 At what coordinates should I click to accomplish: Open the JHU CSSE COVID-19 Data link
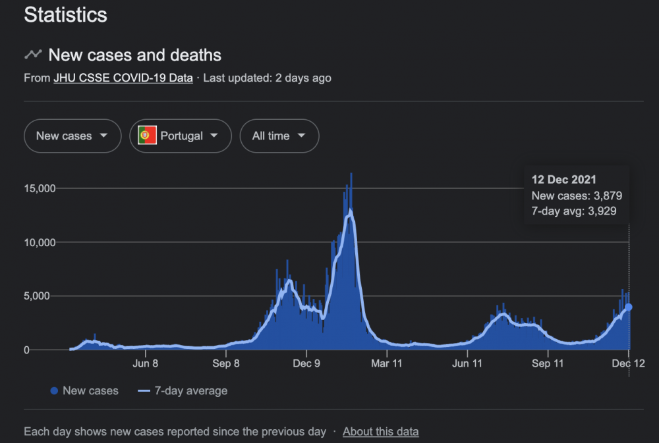tap(123, 78)
